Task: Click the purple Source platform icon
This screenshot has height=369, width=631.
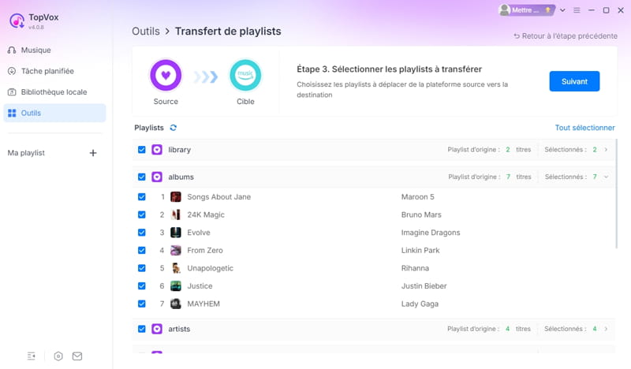Action: [166, 75]
